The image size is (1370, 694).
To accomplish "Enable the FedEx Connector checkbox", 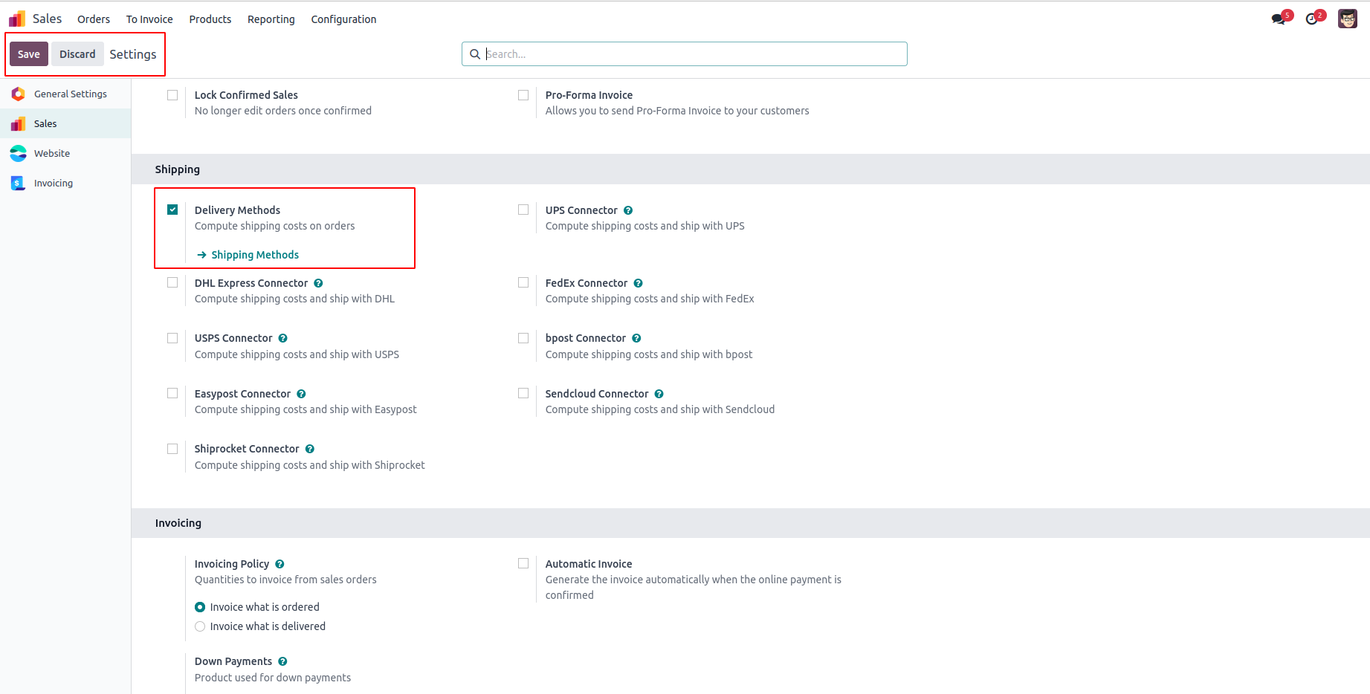I will coord(523,282).
